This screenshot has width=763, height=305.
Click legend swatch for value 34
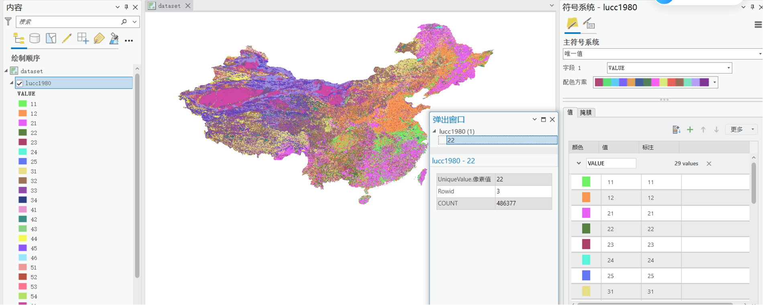[23, 200]
